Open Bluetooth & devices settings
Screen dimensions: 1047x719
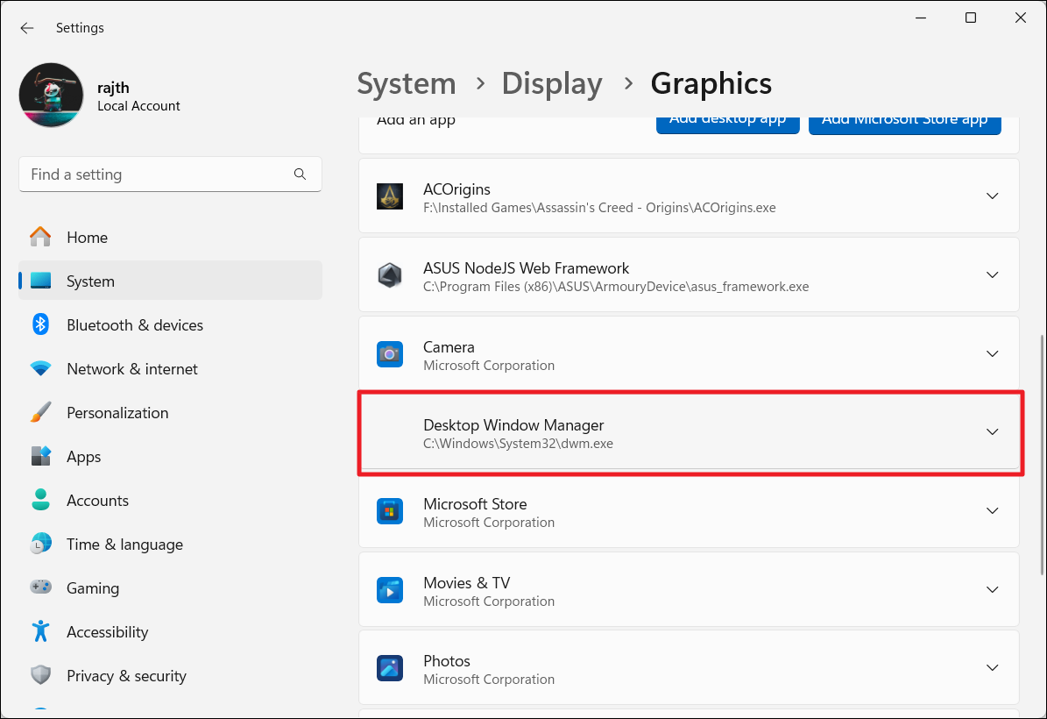click(x=135, y=325)
